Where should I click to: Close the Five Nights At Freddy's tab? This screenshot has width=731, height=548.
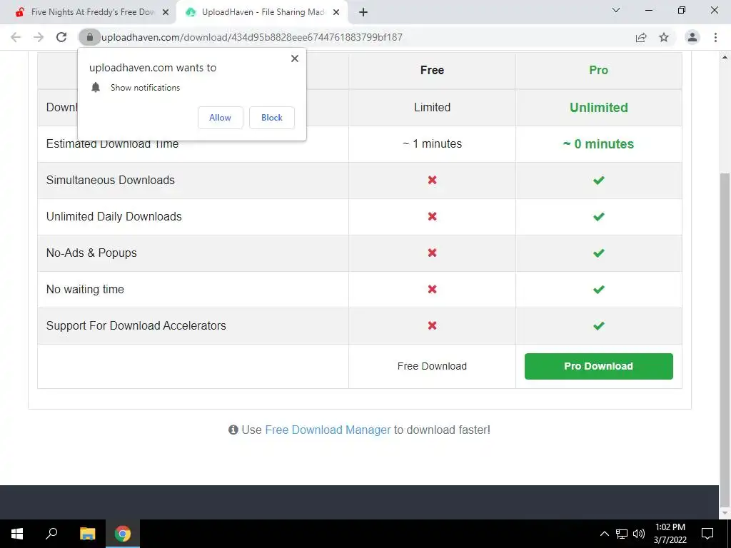point(166,12)
